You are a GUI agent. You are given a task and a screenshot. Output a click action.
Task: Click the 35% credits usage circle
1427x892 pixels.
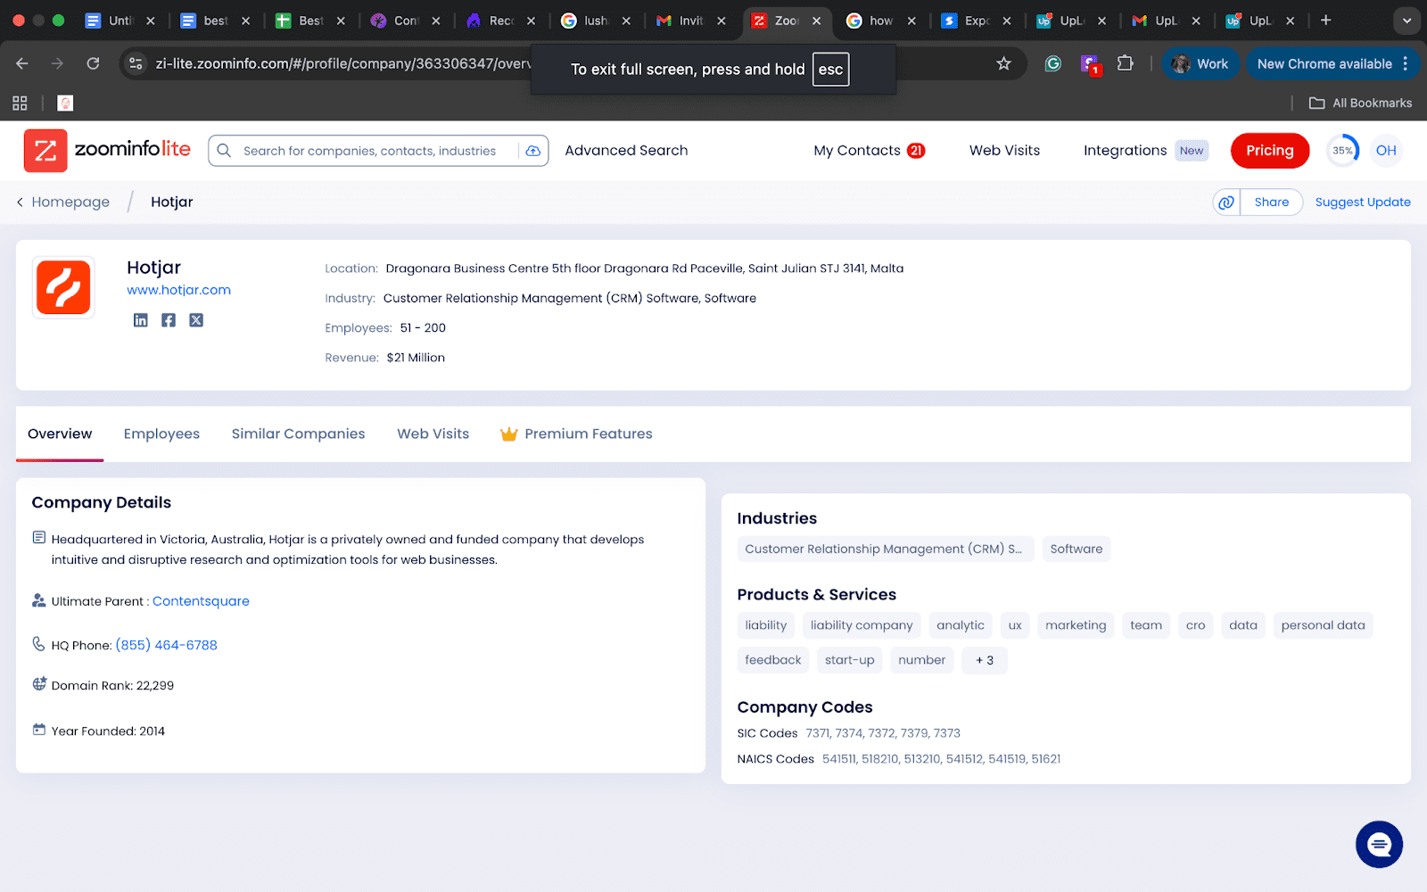(1342, 150)
